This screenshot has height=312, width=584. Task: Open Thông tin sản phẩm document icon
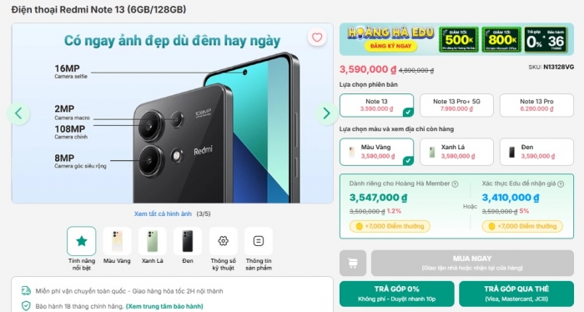[259, 241]
